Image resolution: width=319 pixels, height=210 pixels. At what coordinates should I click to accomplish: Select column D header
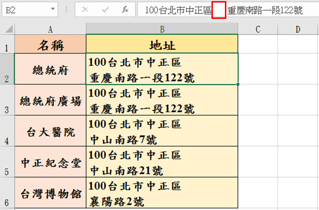[x=298, y=29]
